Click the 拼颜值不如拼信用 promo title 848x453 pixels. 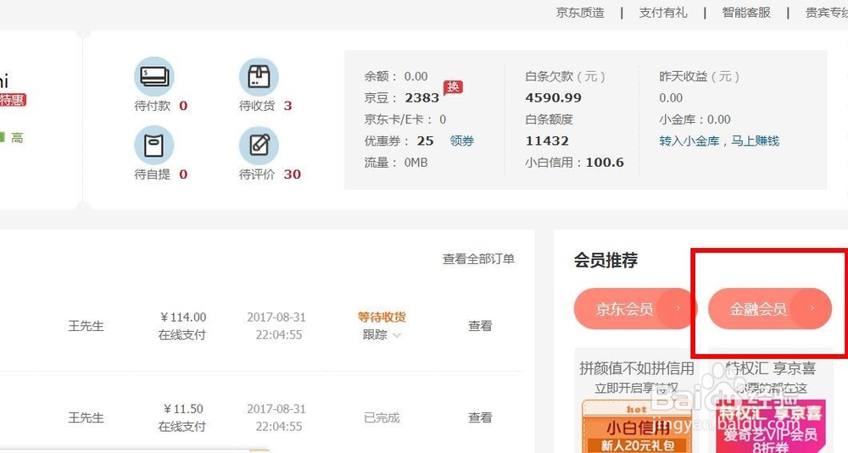637,368
